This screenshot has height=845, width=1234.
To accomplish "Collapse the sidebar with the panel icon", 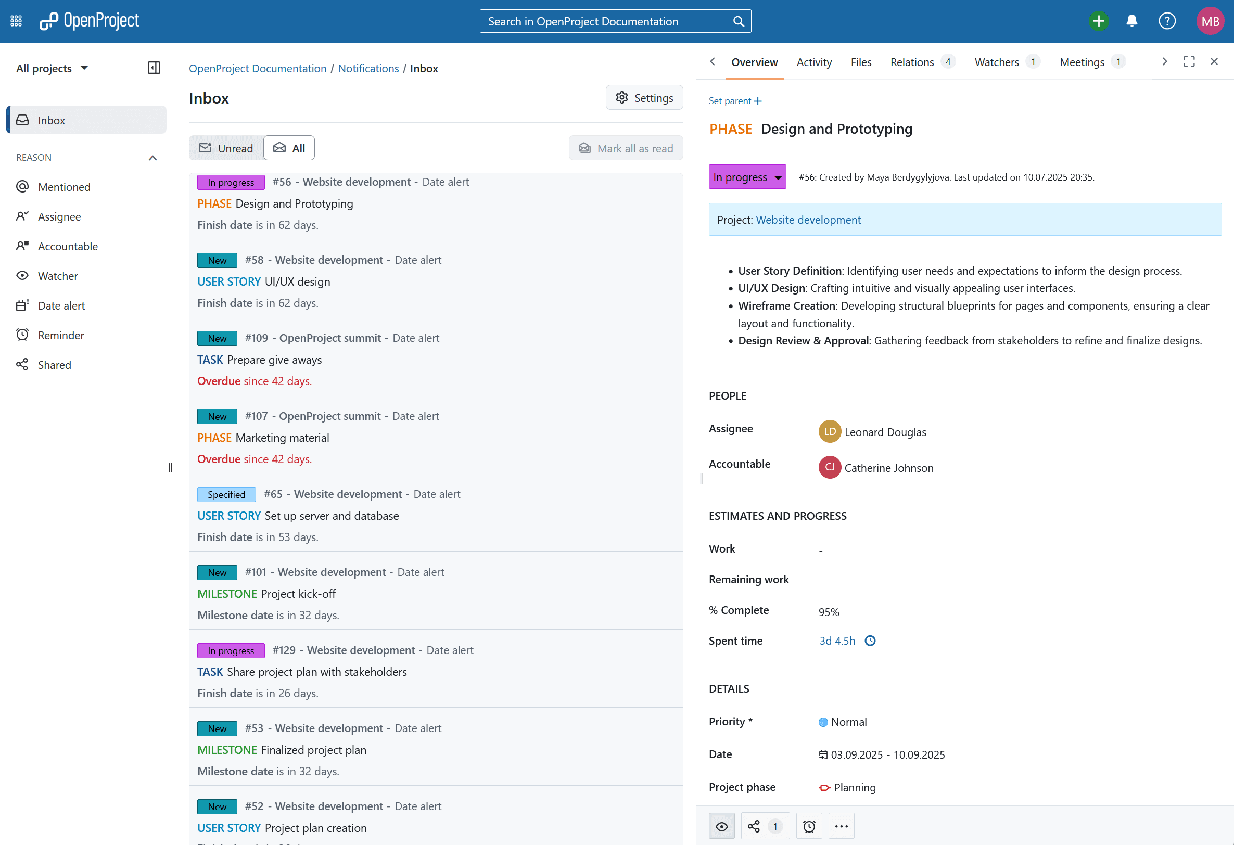I will pyautogui.click(x=154, y=68).
